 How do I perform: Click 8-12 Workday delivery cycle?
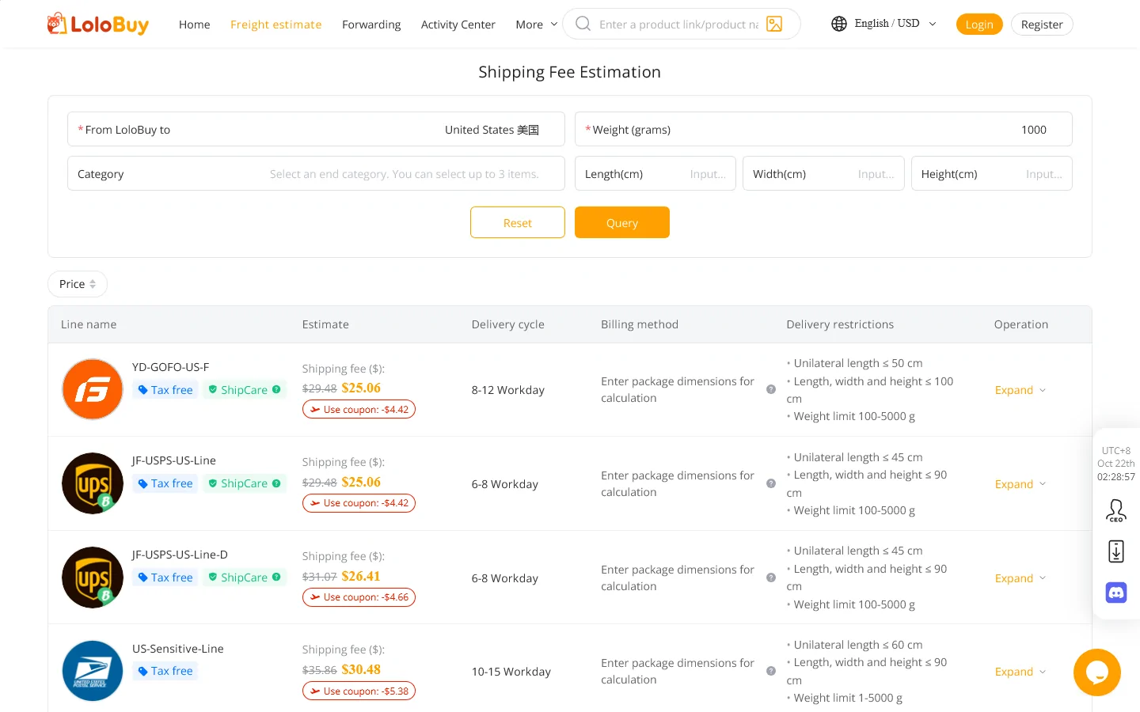click(x=508, y=390)
